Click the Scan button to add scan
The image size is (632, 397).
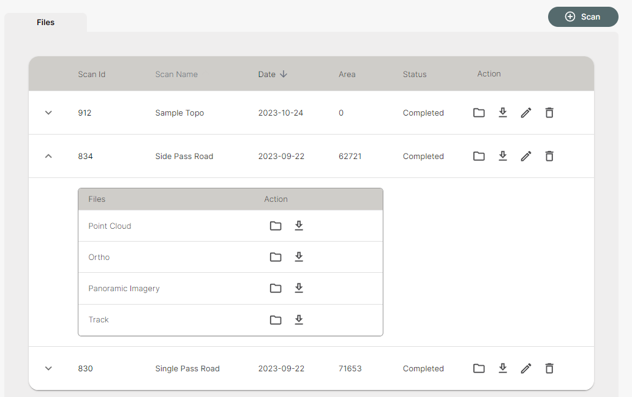pos(583,17)
